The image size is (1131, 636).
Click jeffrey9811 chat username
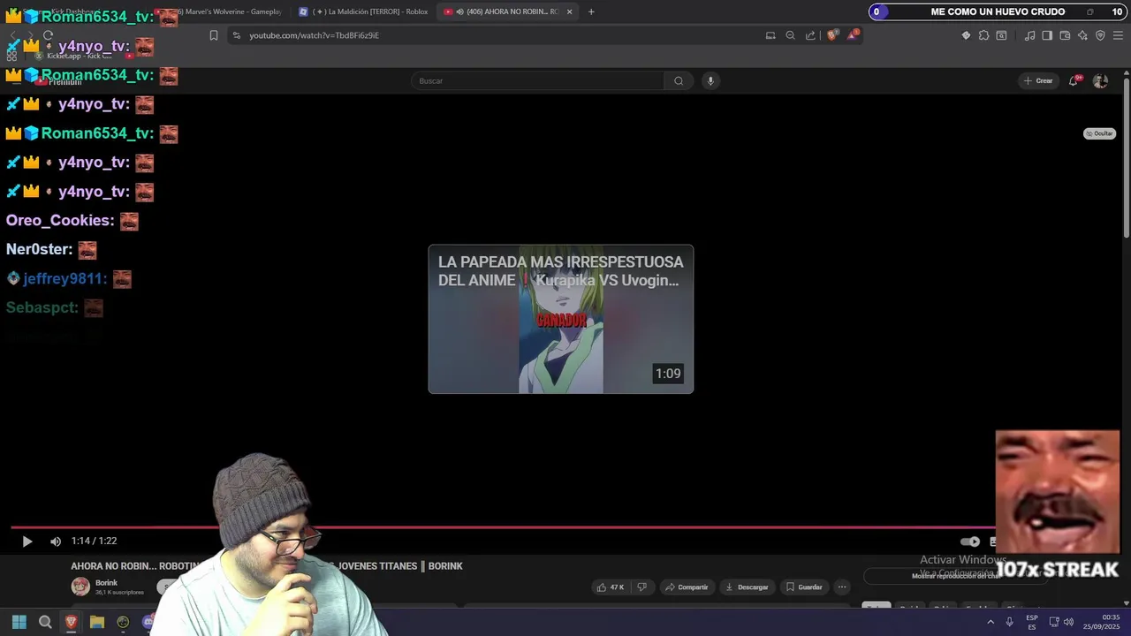click(65, 278)
